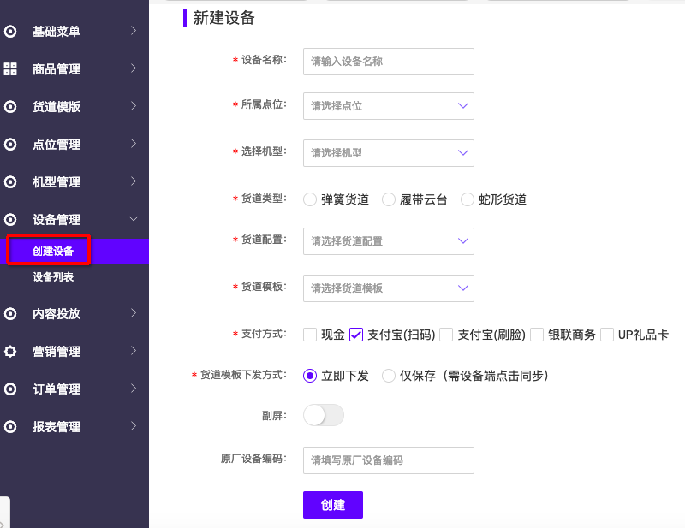
Task: Open the 设备管理 menu label
Action: [57, 219]
